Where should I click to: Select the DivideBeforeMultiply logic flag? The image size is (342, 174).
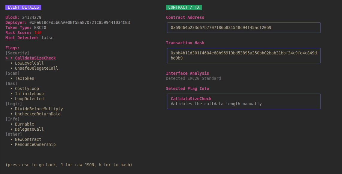pos(39,109)
